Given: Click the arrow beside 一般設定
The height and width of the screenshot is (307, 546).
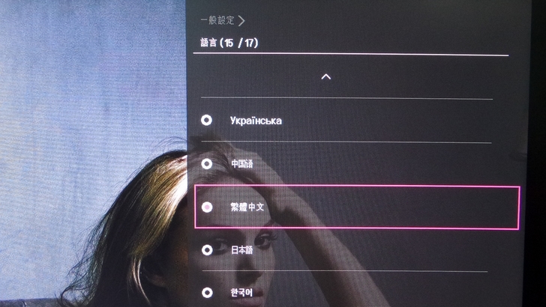Looking at the screenshot, I should [241, 20].
